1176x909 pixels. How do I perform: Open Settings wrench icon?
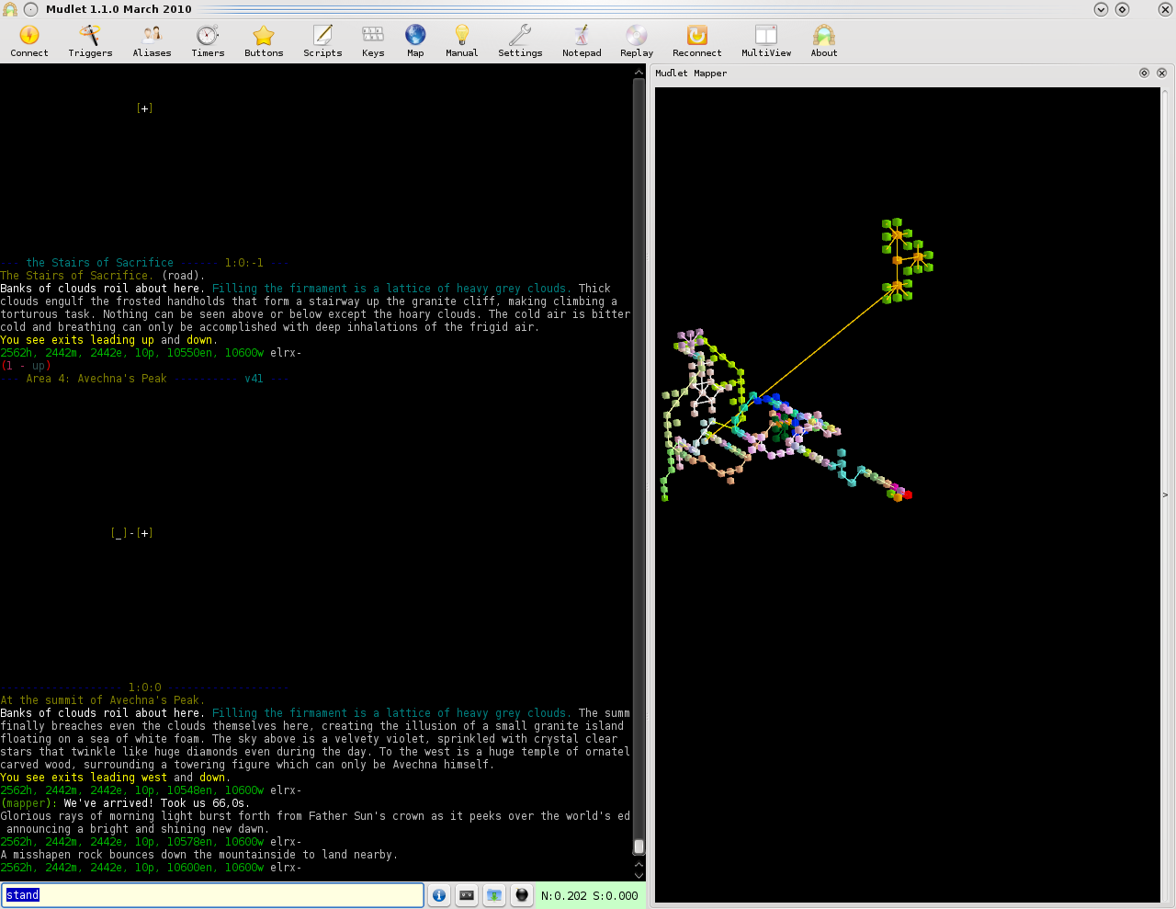(520, 41)
